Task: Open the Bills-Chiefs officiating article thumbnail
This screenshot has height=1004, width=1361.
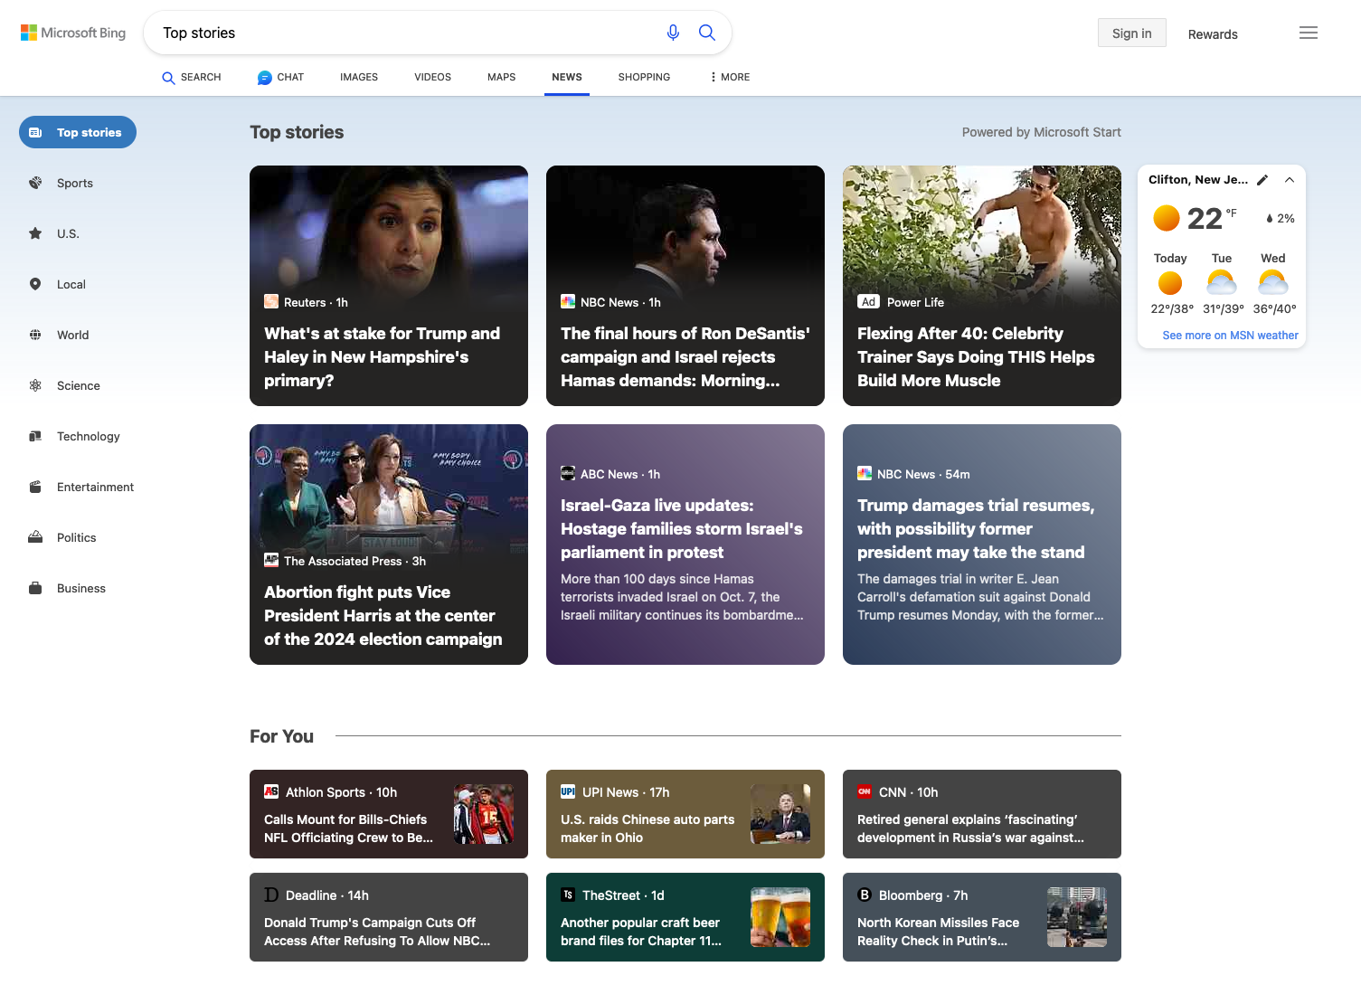Action: (484, 814)
